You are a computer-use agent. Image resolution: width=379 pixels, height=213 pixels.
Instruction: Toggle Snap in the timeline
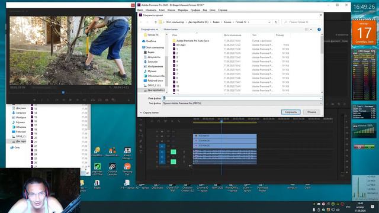159,121
